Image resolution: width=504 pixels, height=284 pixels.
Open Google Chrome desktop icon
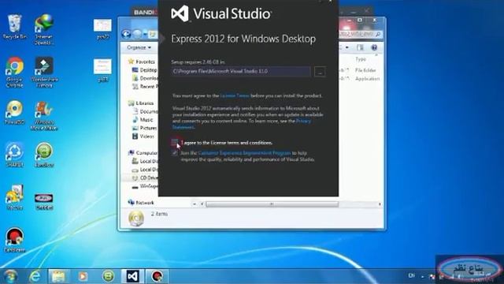click(14, 73)
